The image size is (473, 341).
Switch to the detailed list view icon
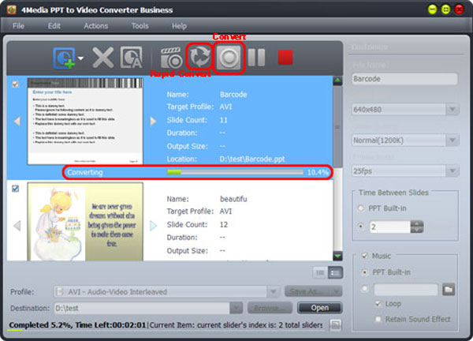[x=335, y=273]
